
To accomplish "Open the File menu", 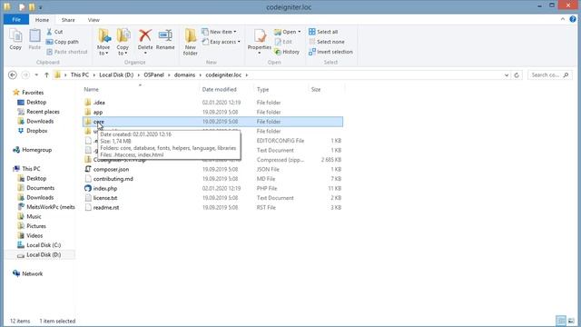I will [x=16, y=20].
